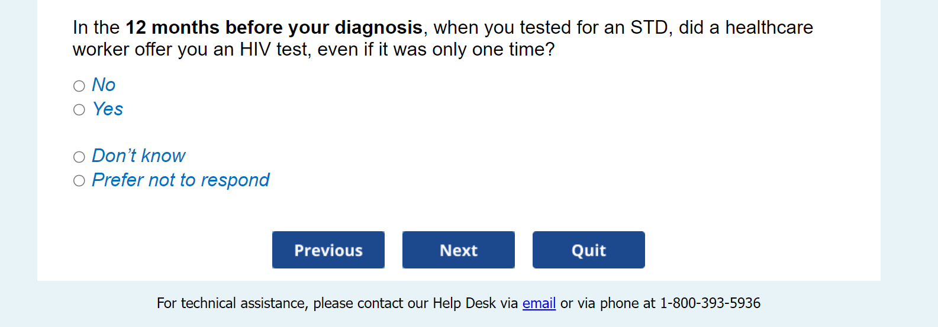This screenshot has width=938, height=327.
Task: Click the "Yes" answer label text
Action: click(108, 109)
